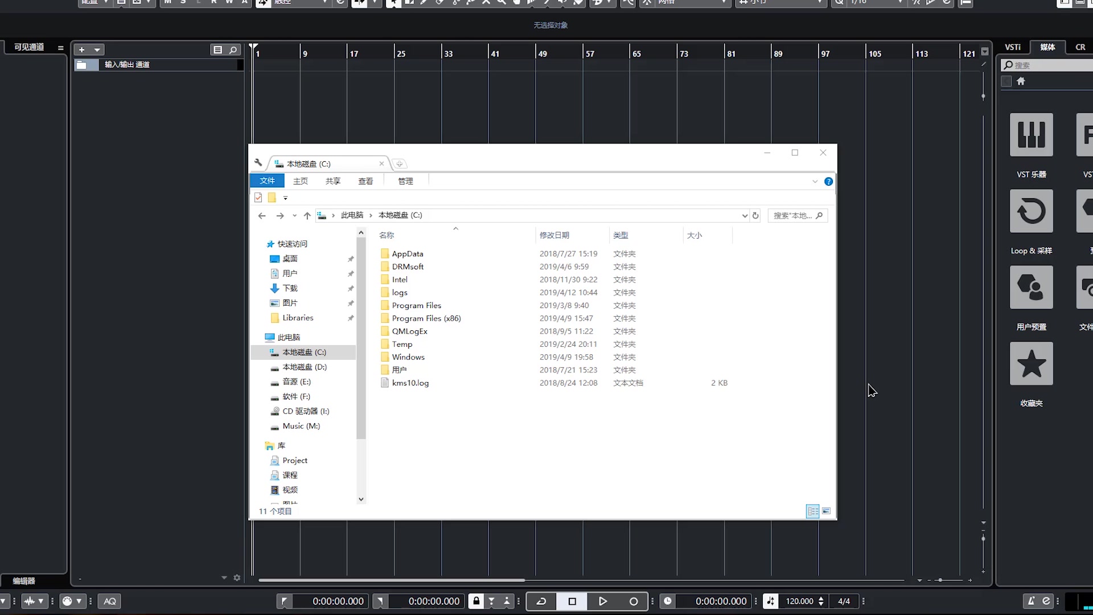
Task: Select 本地磁盘 (D:) in navigation pane
Action: [x=304, y=367]
